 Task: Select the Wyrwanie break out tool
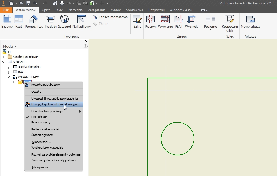[165, 22]
